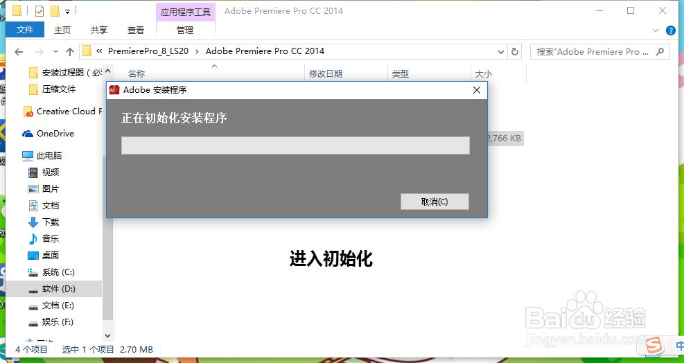This screenshot has width=684, height=363.
Task: Go back with the back arrow
Action: coord(19,52)
